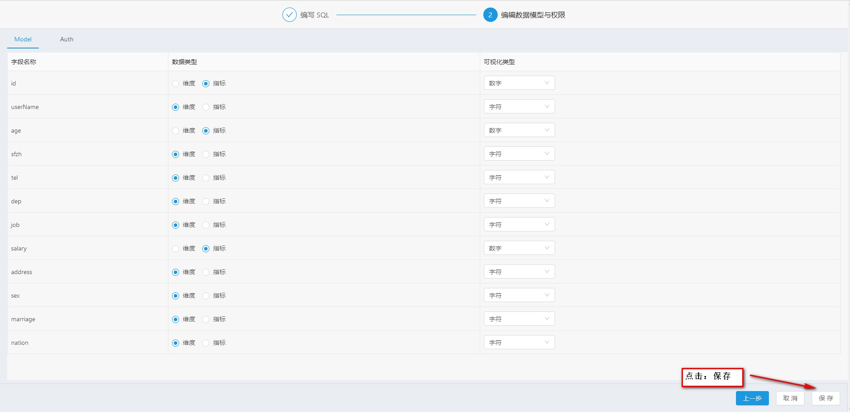Expand the sfzh visualization type dropdown

click(519, 154)
